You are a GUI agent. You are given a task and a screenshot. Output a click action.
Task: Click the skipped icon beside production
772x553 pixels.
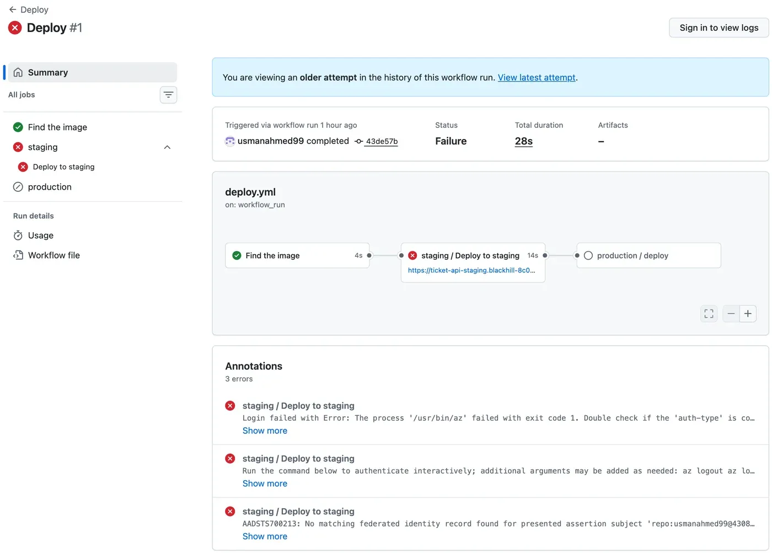click(x=18, y=187)
